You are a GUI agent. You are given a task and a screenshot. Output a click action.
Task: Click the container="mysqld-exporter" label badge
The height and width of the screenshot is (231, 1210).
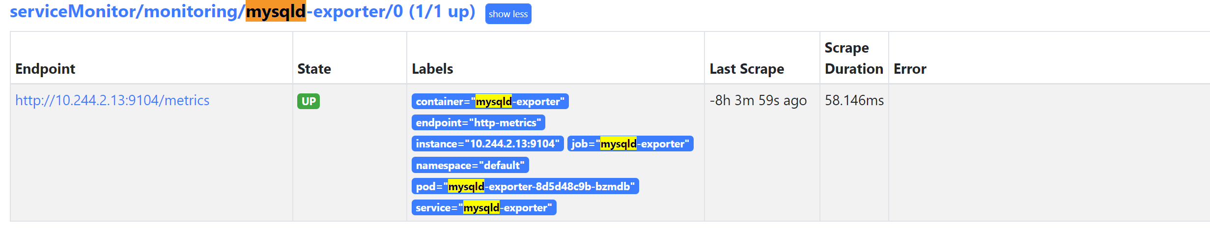(x=490, y=101)
